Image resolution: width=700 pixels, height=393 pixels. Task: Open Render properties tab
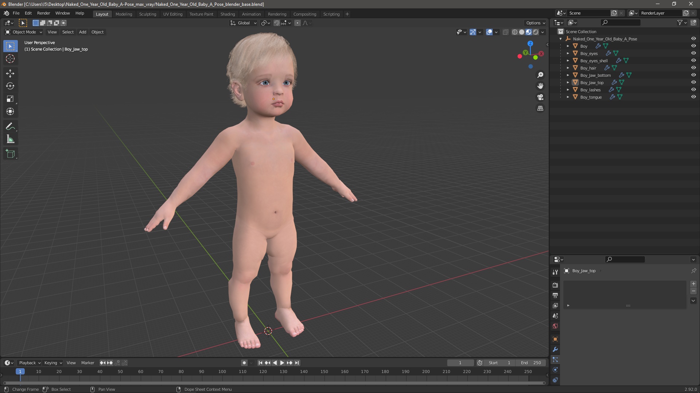click(x=555, y=285)
